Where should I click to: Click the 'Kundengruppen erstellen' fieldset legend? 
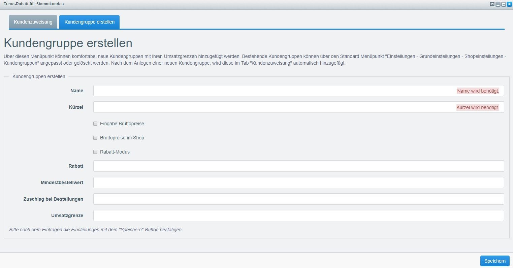[39, 76]
